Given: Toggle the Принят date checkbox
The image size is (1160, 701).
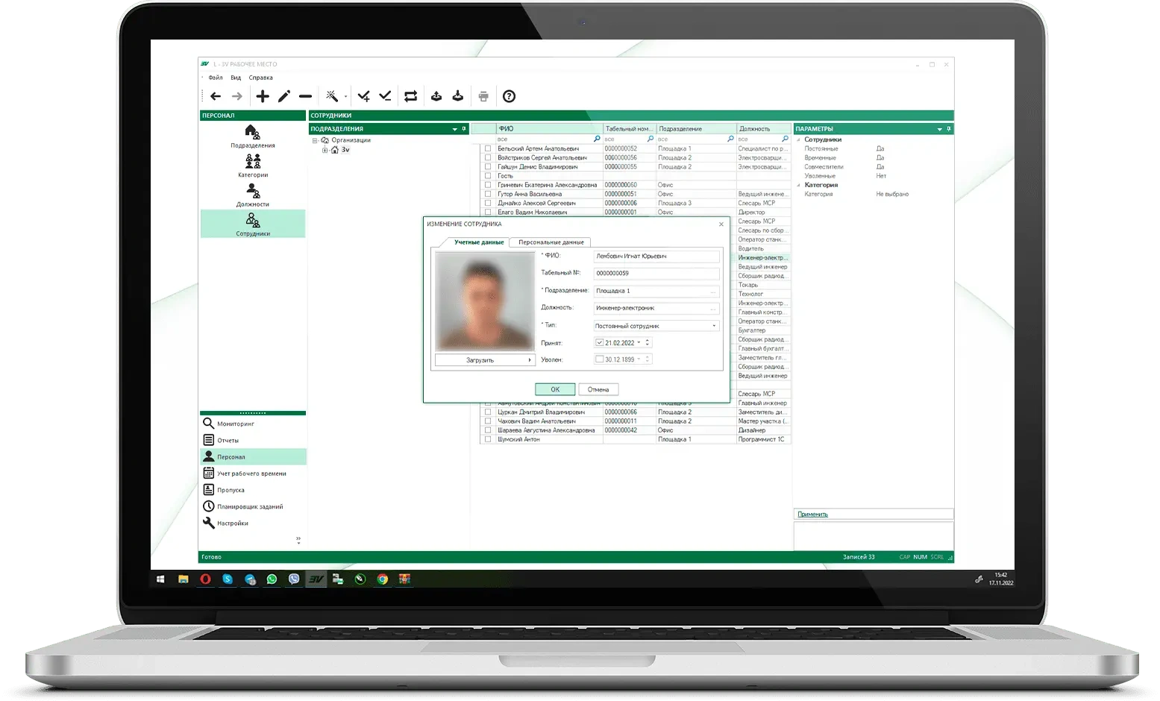Looking at the screenshot, I should coord(600,343).
